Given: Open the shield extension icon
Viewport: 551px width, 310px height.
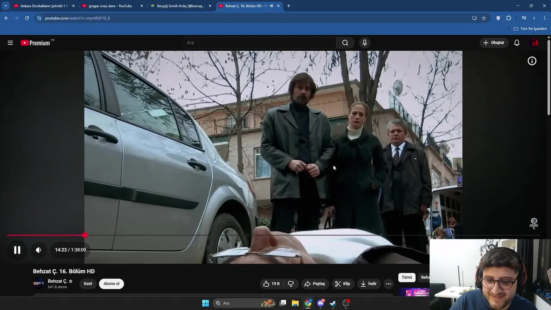Looking at the screenshot, I should click(x=498, y=18).
